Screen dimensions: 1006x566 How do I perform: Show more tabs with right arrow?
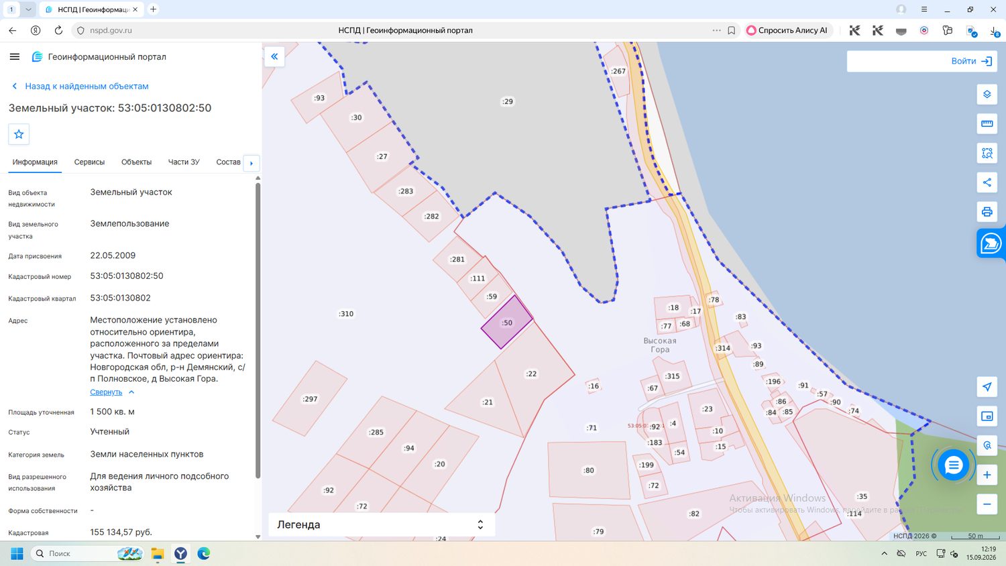pyautogui.click(x=251, y=163)
